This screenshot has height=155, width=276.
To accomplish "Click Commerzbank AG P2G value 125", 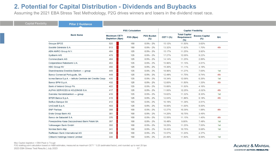I will (133, 59).
